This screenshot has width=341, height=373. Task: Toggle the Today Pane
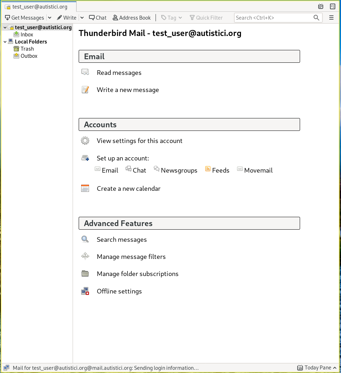click(x=316, y=368)
